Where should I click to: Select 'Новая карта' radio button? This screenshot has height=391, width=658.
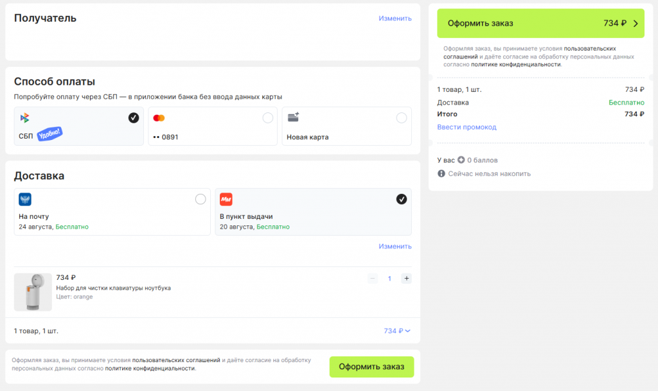402,117
